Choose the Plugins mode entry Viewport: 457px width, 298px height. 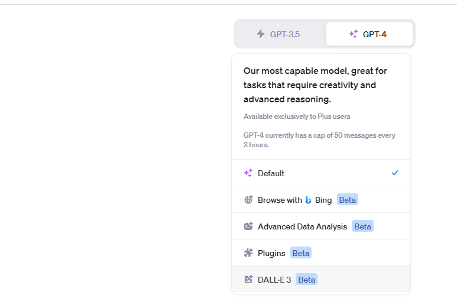click(271, 253)
